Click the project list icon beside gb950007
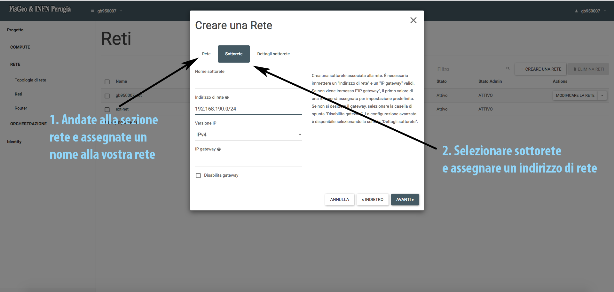This screenshot has width=614, height=292. (93, 11)
